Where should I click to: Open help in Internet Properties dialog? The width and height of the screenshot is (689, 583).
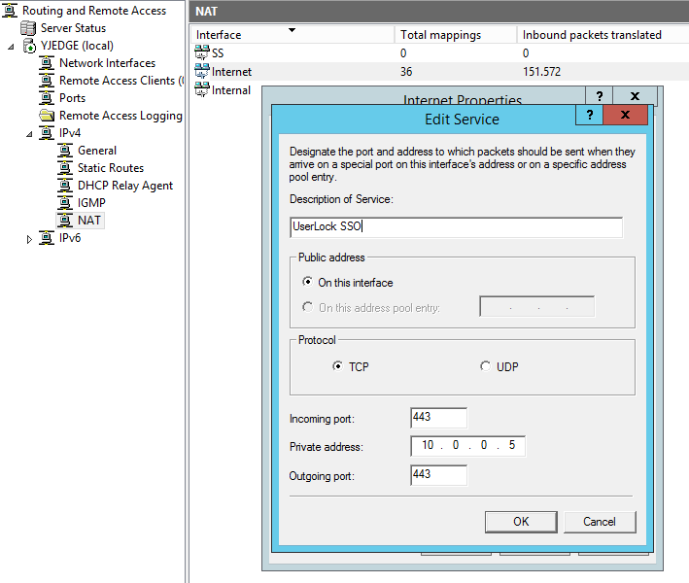pos(600,96)
